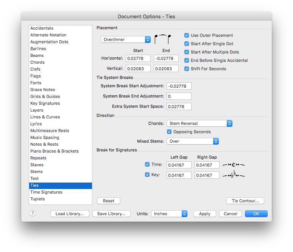293x252 pixels.
Task: Go to Augmentation Dots options
Action: pos(61,42)
